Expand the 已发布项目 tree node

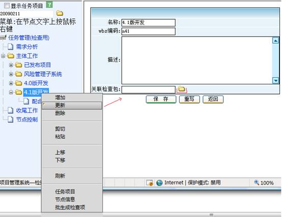pos(11,65)
